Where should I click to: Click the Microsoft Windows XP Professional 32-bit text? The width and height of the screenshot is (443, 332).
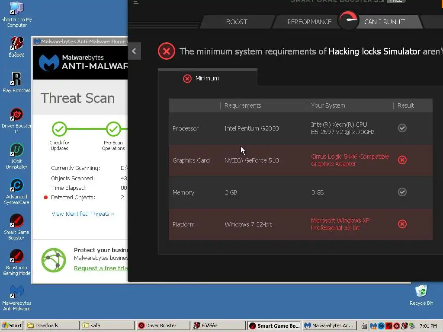pos(340,224)
